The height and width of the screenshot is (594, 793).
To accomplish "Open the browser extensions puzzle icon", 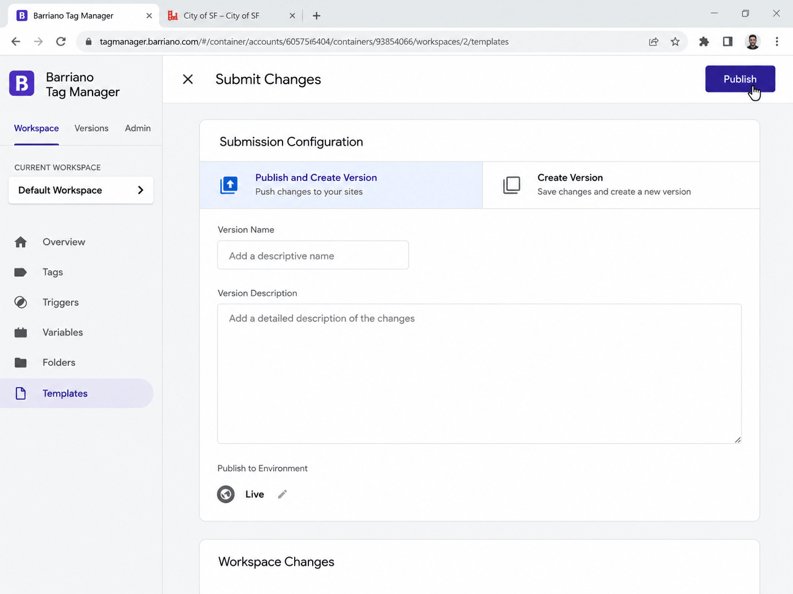I will point(704,42).
